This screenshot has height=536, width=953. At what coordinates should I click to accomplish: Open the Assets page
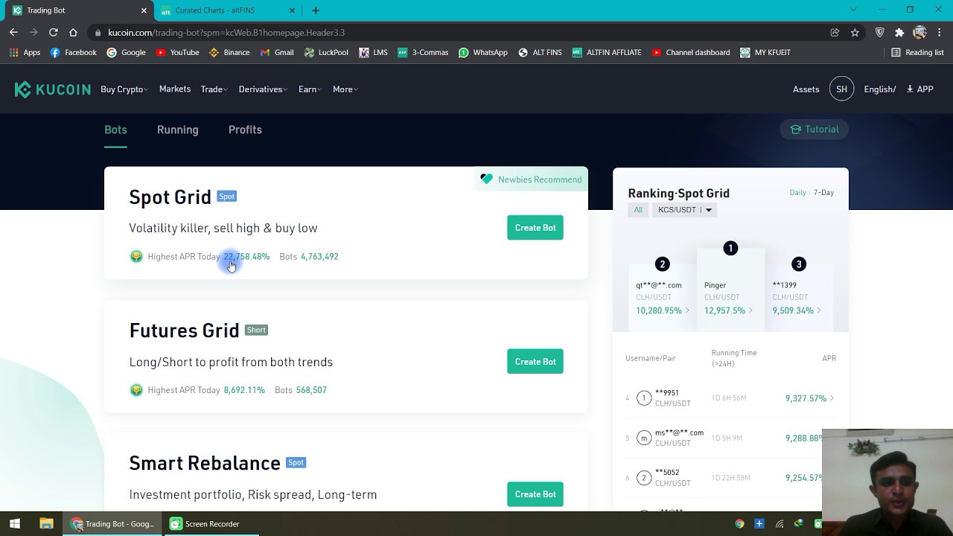point(806,89)
